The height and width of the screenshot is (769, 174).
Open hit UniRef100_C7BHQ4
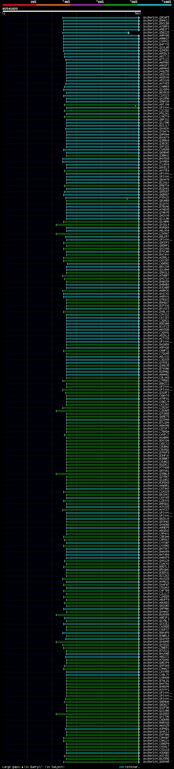pyautogui.click(x=156, y=431)
